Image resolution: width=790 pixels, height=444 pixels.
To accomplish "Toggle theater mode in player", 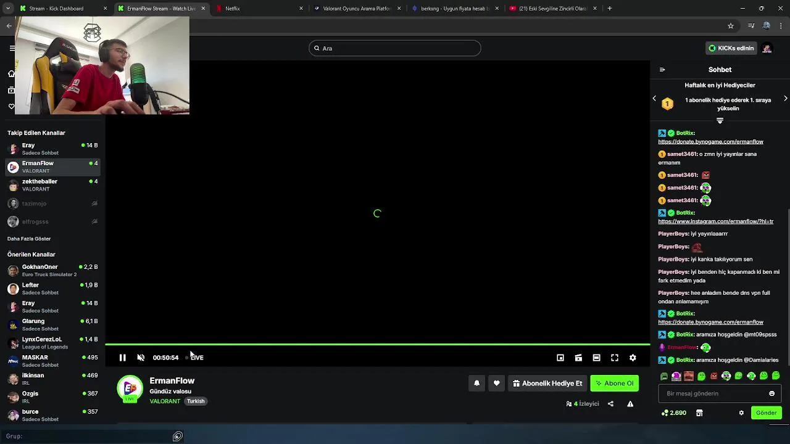I will (596, 358).
